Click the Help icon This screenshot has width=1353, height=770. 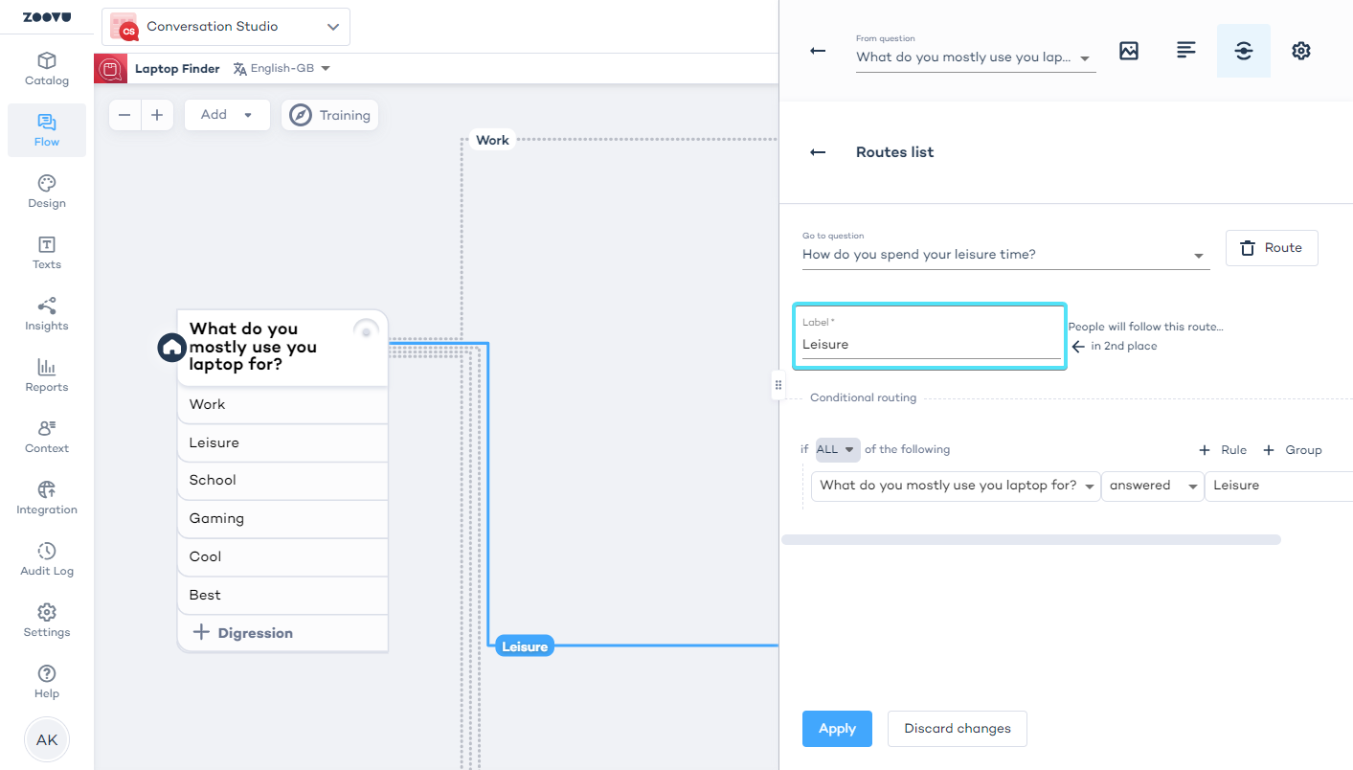click(46, 680)
